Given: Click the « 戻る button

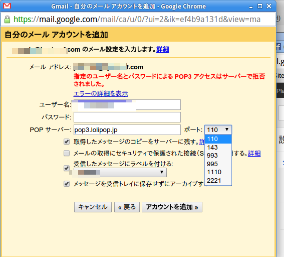Looking at the screenshot, I should coord(127,207).
